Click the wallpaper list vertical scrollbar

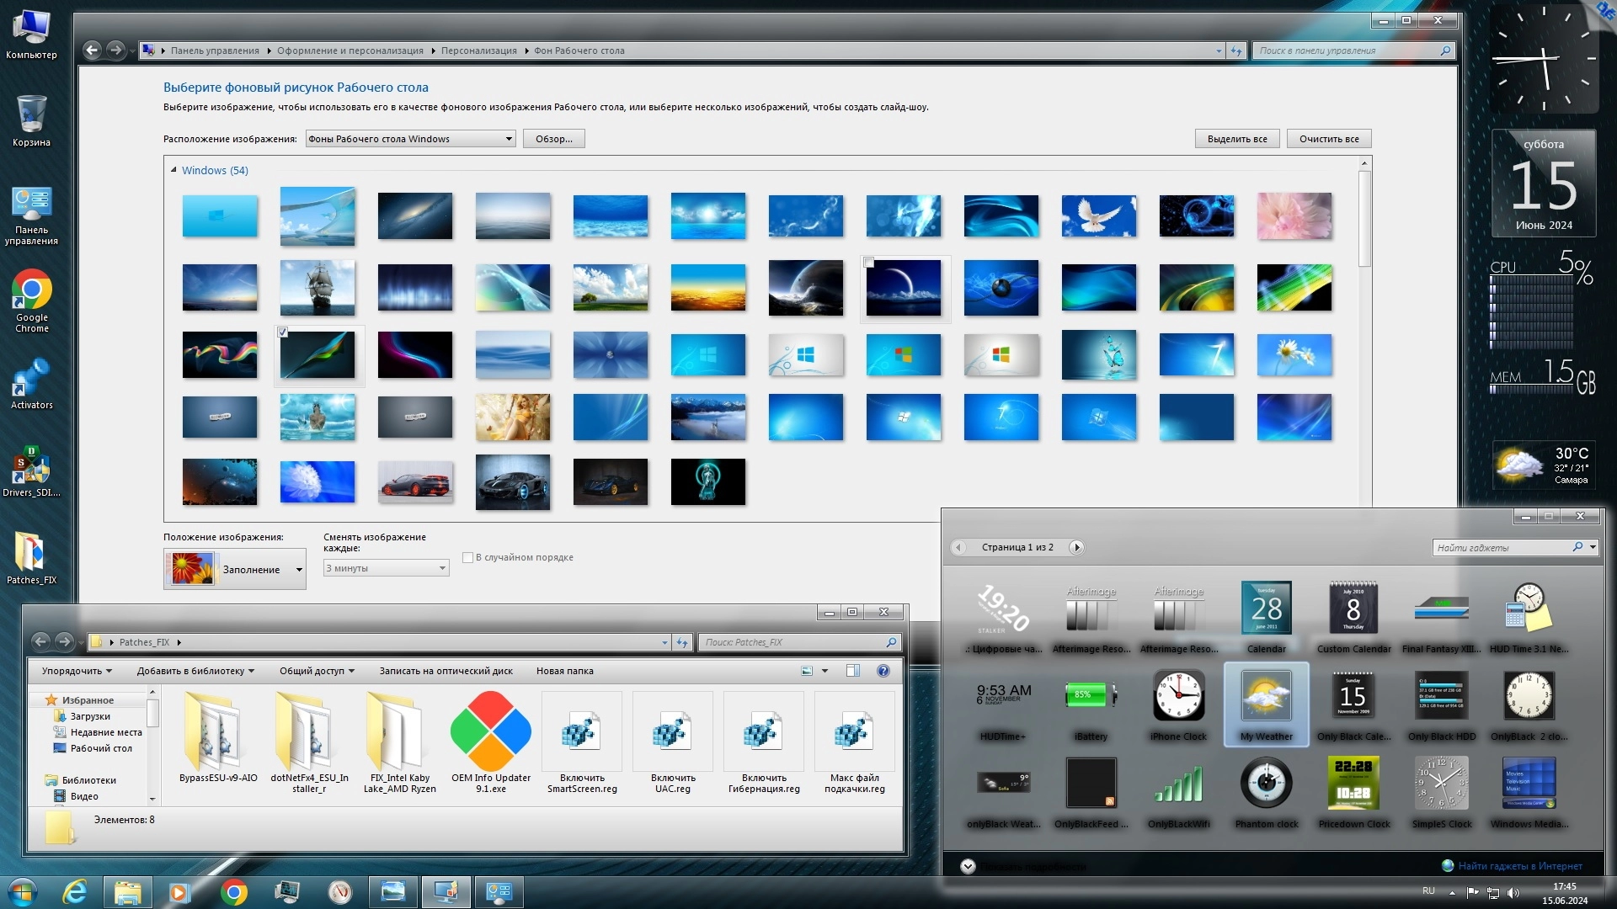pos(1364,219)
